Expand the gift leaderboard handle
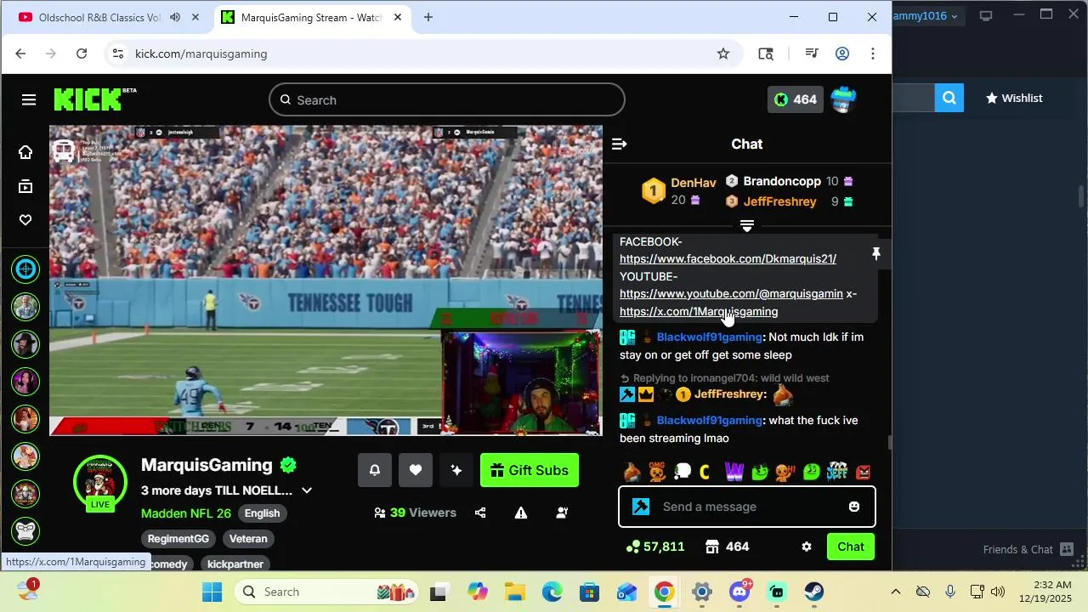1088x612 pixels. pyautogui.click(x=747, y=226)
